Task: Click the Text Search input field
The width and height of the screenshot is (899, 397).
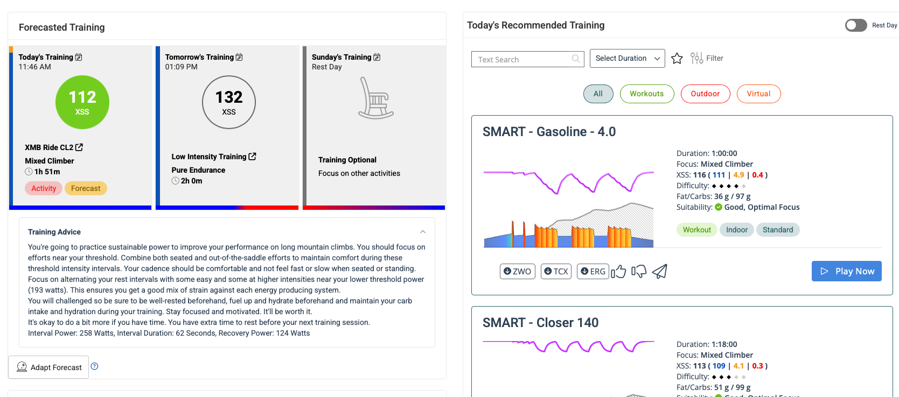Action: [522, 59]
